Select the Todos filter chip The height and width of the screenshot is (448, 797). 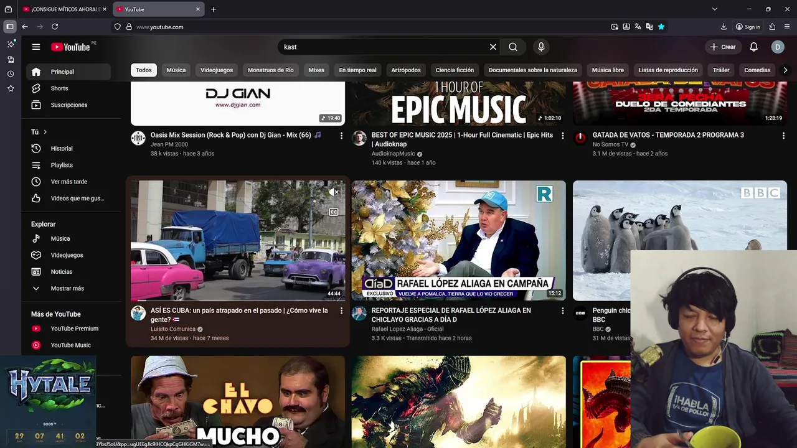(144, 70)
